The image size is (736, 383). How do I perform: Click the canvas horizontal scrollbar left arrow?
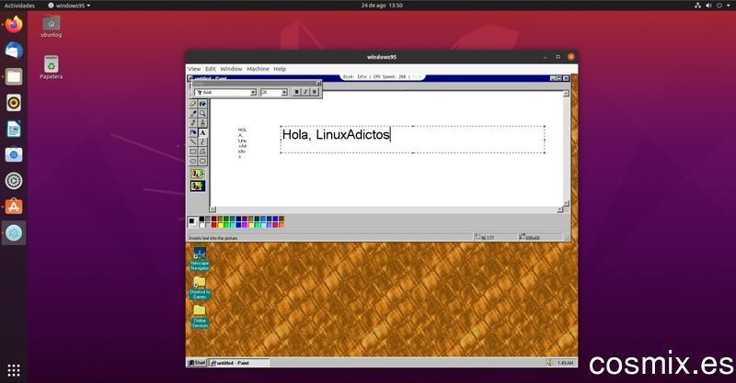pyautogui.click(x=213, y=209)
